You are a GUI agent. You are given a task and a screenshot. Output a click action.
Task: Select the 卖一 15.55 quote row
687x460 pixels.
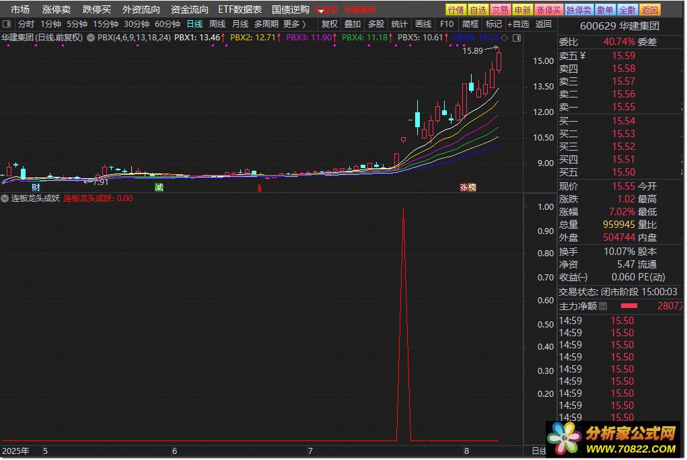click(620, 107)
